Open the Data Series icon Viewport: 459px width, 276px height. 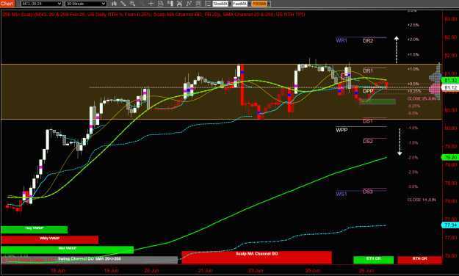pyautogui.click(x=179, y=4)
